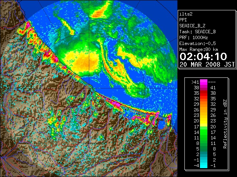The width and height of the screenshot is (237, 177).
Task: Click the 'ilts2' site label
Action: click(x=186, y=14)
